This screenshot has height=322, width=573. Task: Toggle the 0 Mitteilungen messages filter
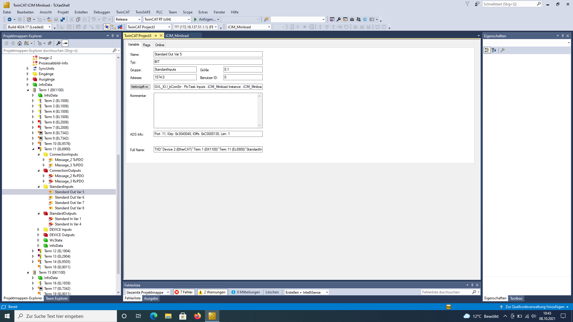pyautogui.click(x=246, y=292)
